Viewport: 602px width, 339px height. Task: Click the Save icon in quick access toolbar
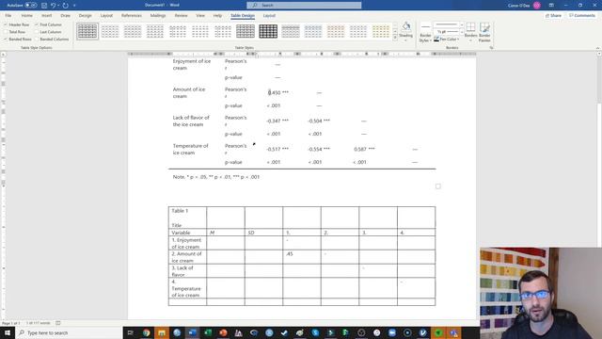point(44,6)
